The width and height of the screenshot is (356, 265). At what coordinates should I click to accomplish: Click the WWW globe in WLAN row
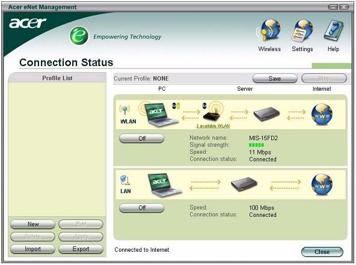(322, 114)
